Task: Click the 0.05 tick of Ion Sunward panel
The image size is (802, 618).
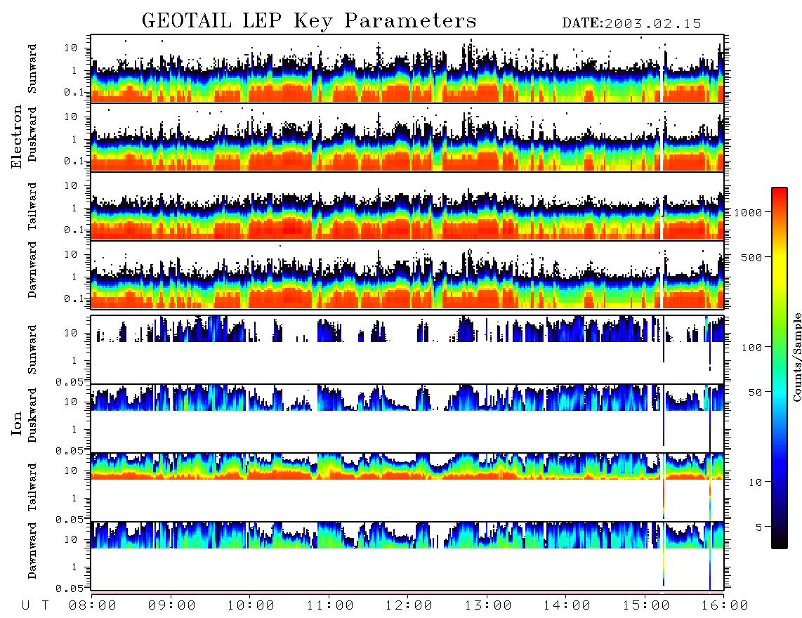Action: point(70,381)
